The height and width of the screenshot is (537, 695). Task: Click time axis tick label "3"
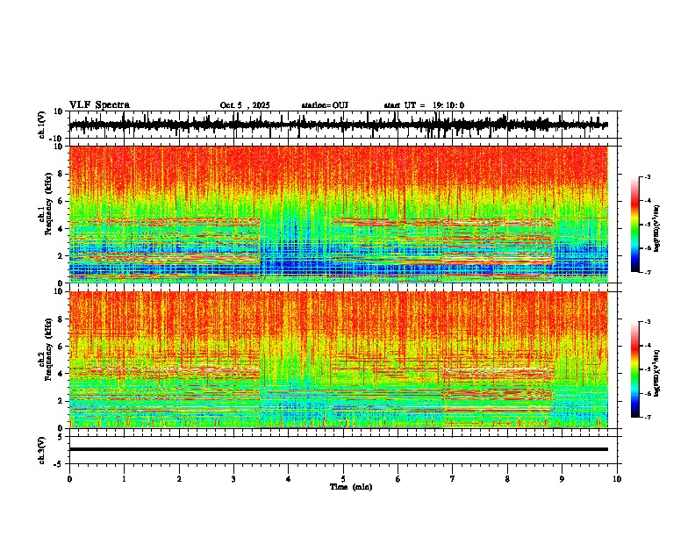(x=233, y=479)
